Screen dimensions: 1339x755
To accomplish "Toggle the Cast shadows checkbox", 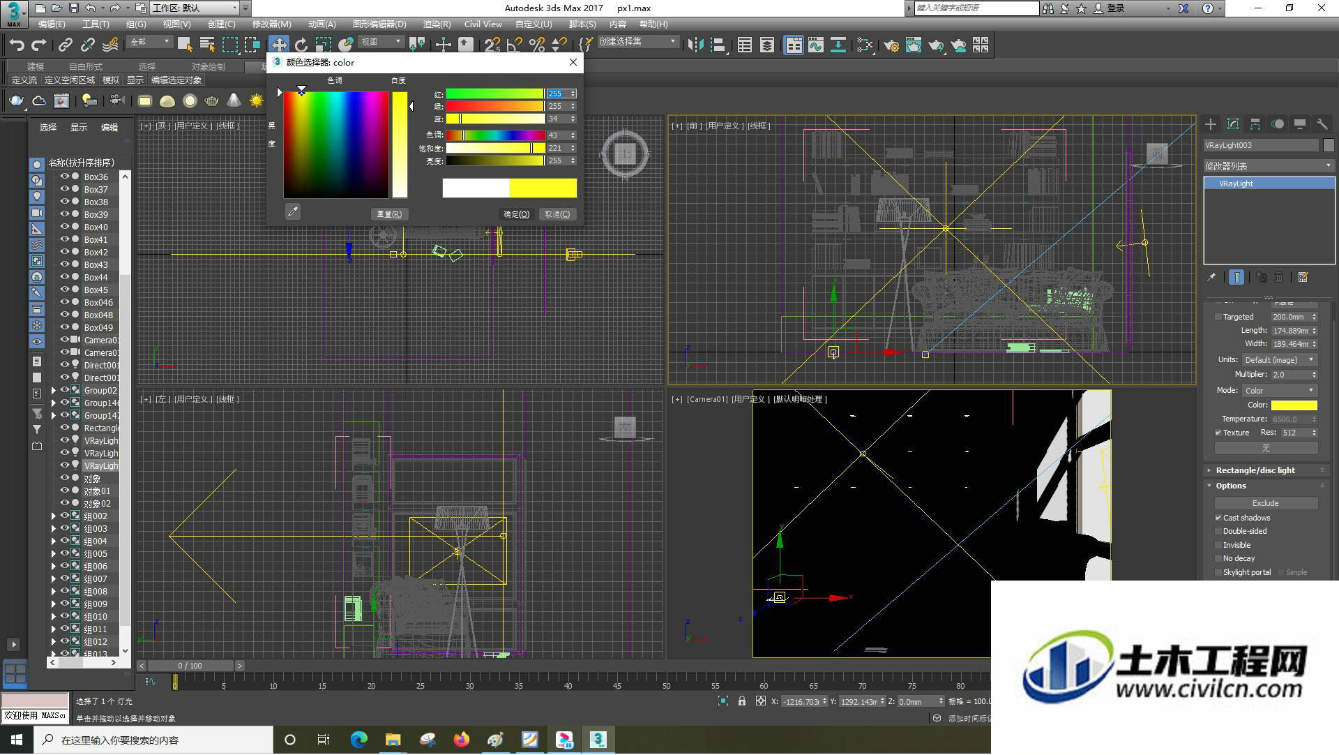I will 1218,518.
